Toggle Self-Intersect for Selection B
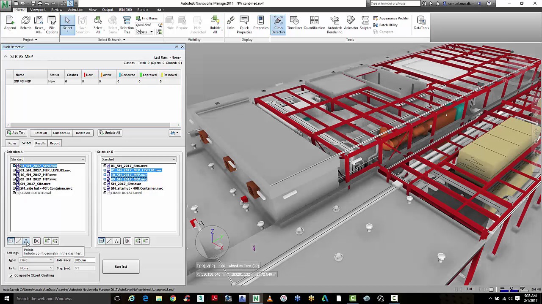542x304 pixels. (127, 241)
